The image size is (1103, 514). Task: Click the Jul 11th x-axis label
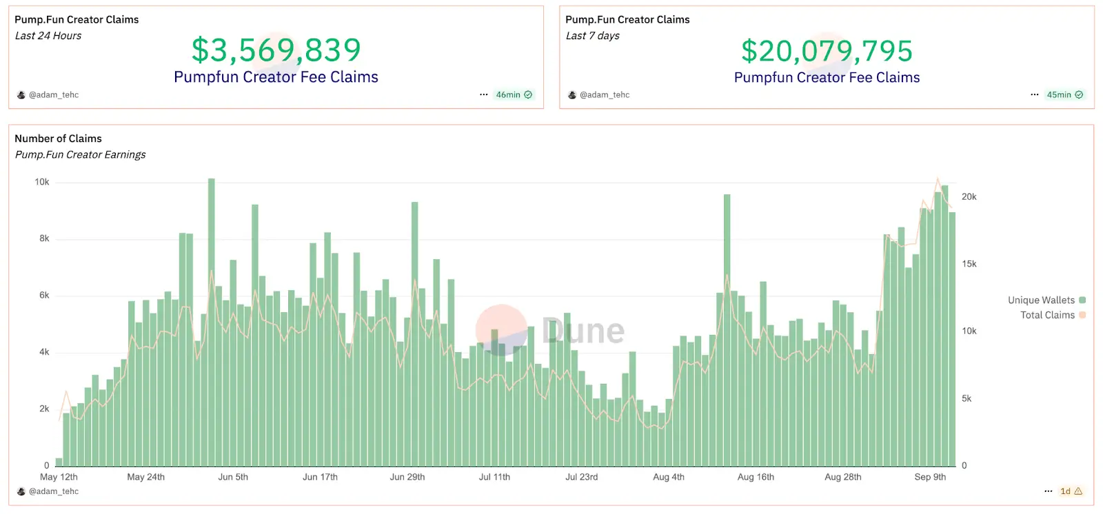pos(494,477)
